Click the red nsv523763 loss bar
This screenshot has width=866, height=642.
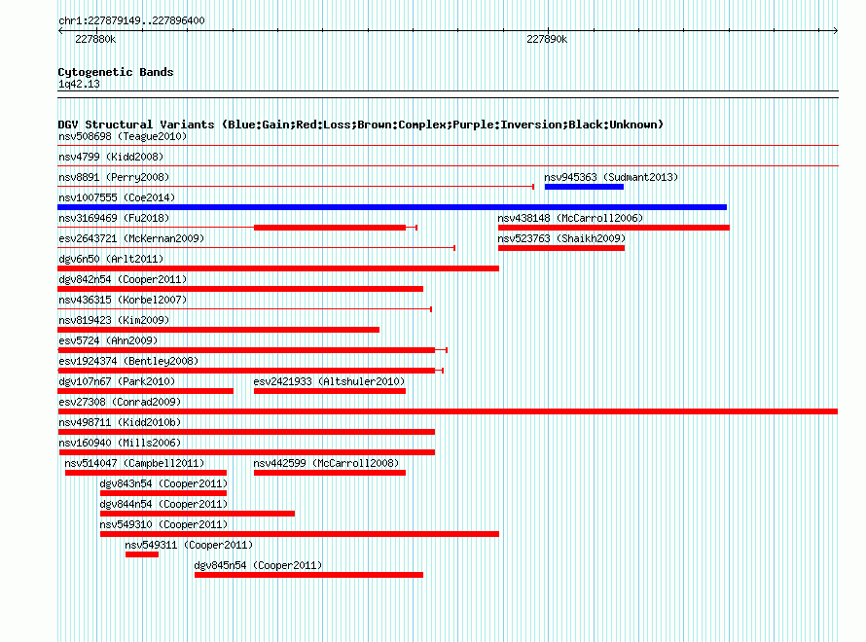click(x=561, y=248)
